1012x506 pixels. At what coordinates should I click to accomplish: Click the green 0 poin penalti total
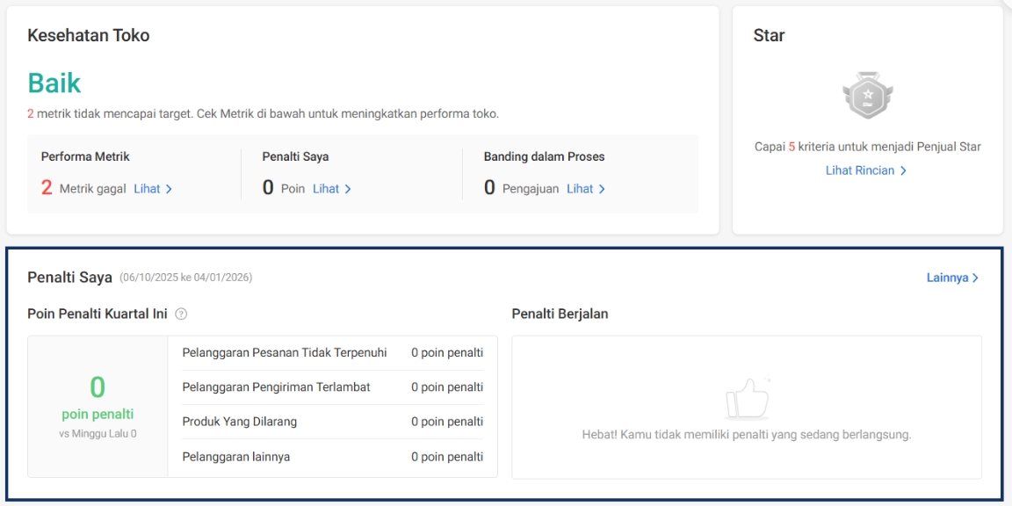98,396
